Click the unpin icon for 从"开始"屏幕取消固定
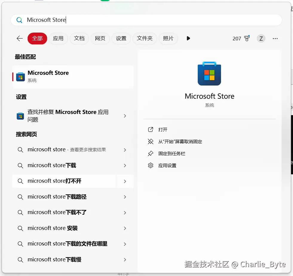Screen dimensions: 293x276 click(x=151, y=141)
